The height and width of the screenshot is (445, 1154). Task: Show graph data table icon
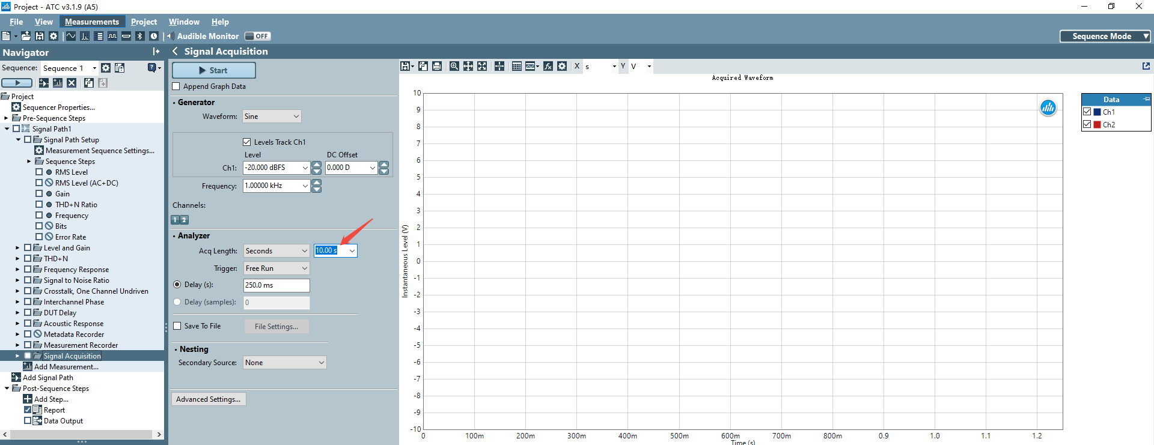[x=517, y=66]
